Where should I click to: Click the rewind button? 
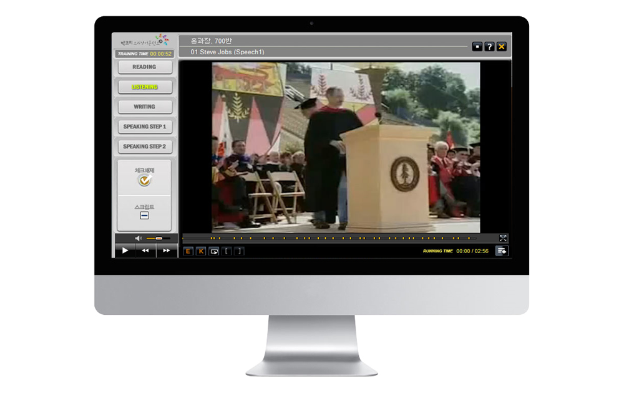(145, 251)
